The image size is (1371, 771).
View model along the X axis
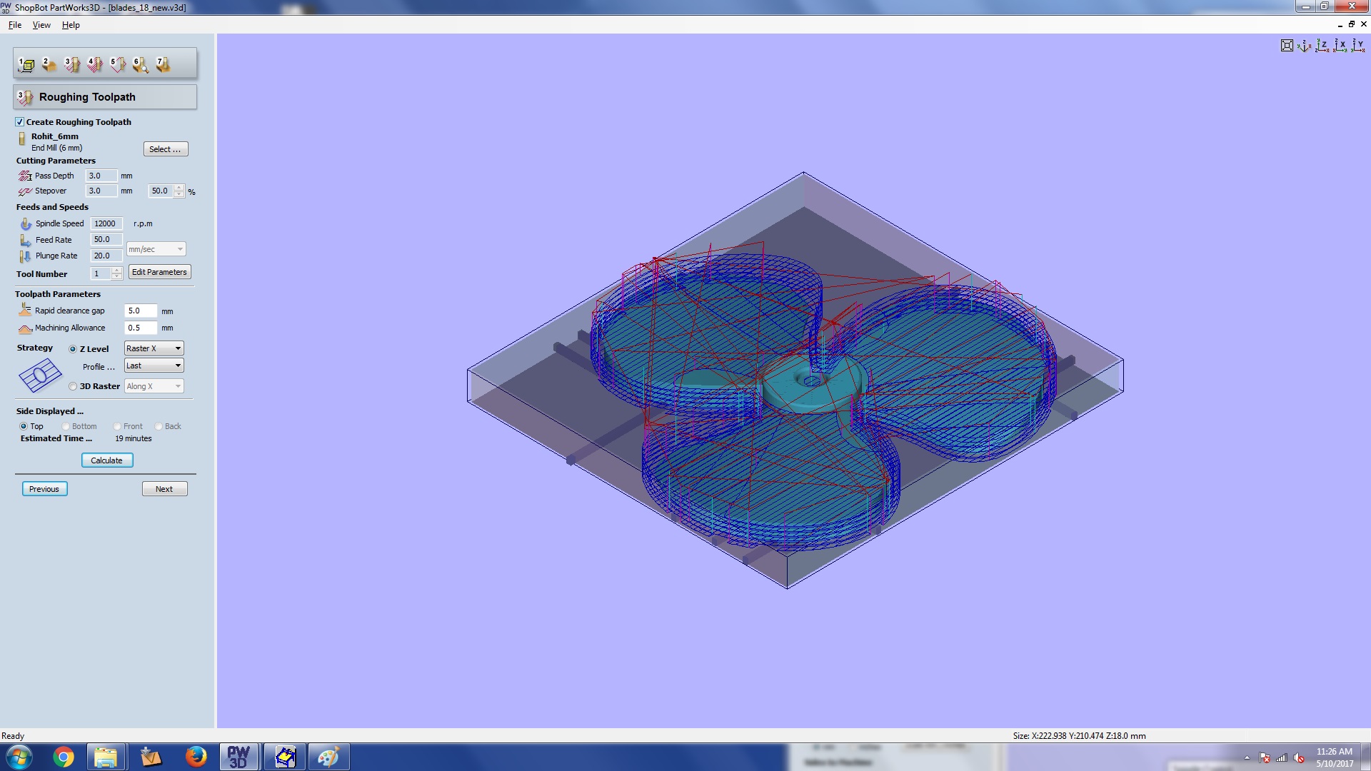pyautogui.click(x=1340, y=46)
